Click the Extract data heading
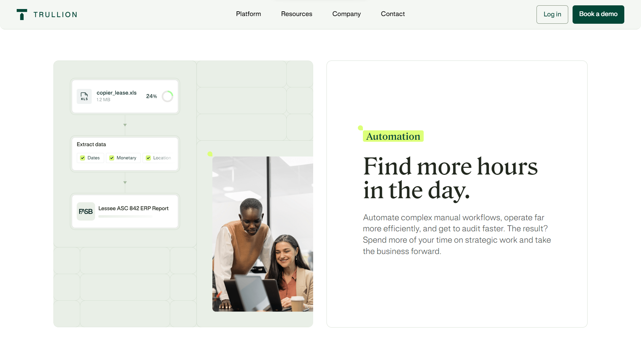The image size is (641, 361). [91, 144]
